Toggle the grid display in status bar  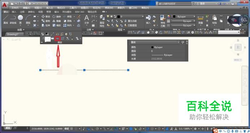tap(72, 129)
